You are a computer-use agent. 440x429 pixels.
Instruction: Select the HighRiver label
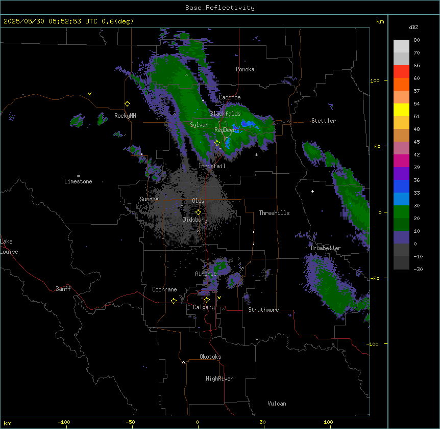pyautogui.click(x=219, y=379)
